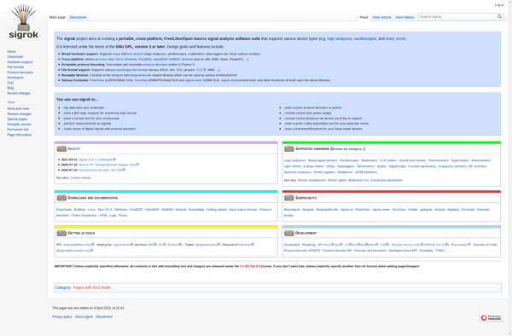512x336 pixels.
Task: Click the search magnifier icon
Action: point(499,17)
